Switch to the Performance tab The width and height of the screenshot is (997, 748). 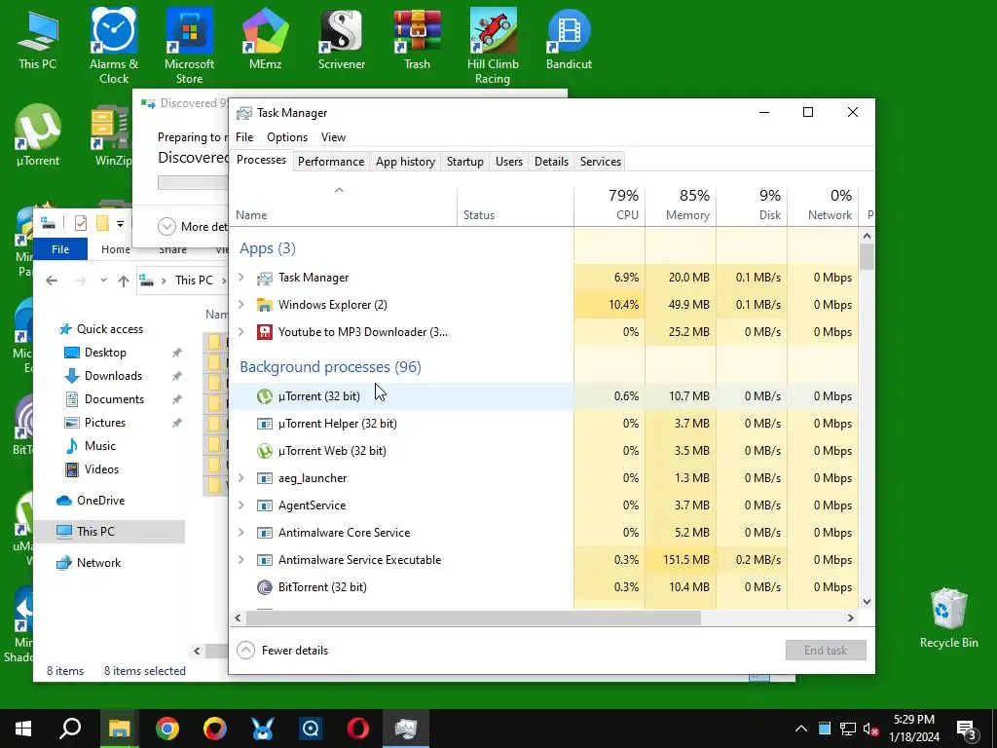click(331, 162)
